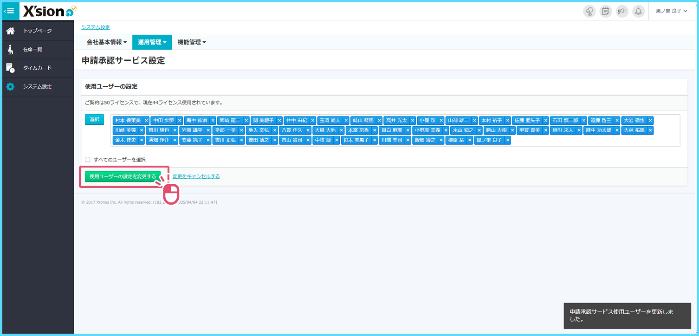Screen dimensions: 699x336
Task: Remove user 黒ノ巣 良子 tag via x
Action: click(508, 140)
